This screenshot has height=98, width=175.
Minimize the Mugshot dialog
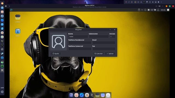110,30
